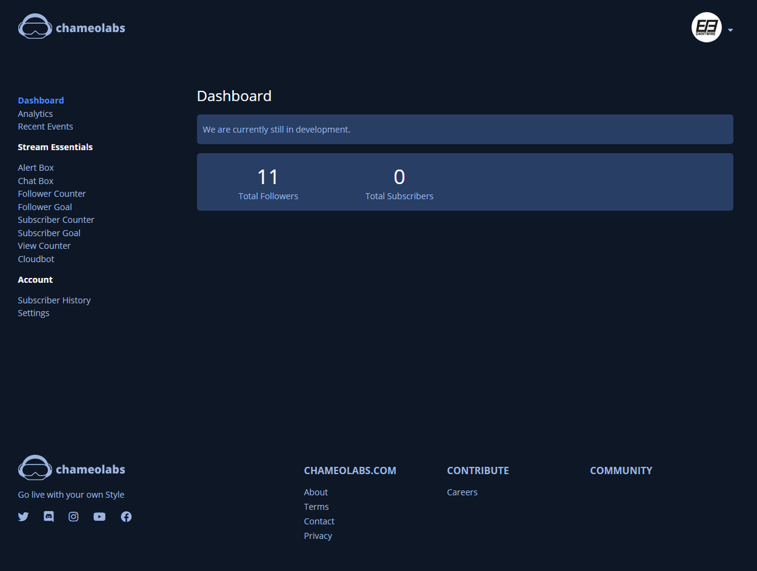Click the Stream Essentials section heading
757x571 pixels.
click(x=55, y=147)
